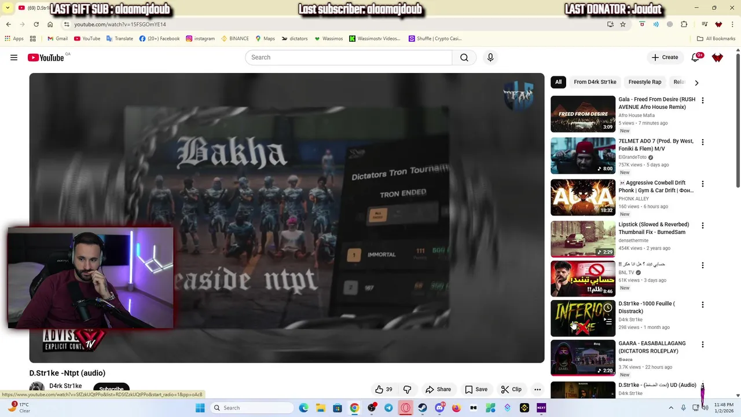Open the Gmail bookmark
The image size is (741, 417).
click(x=57, y=39)
